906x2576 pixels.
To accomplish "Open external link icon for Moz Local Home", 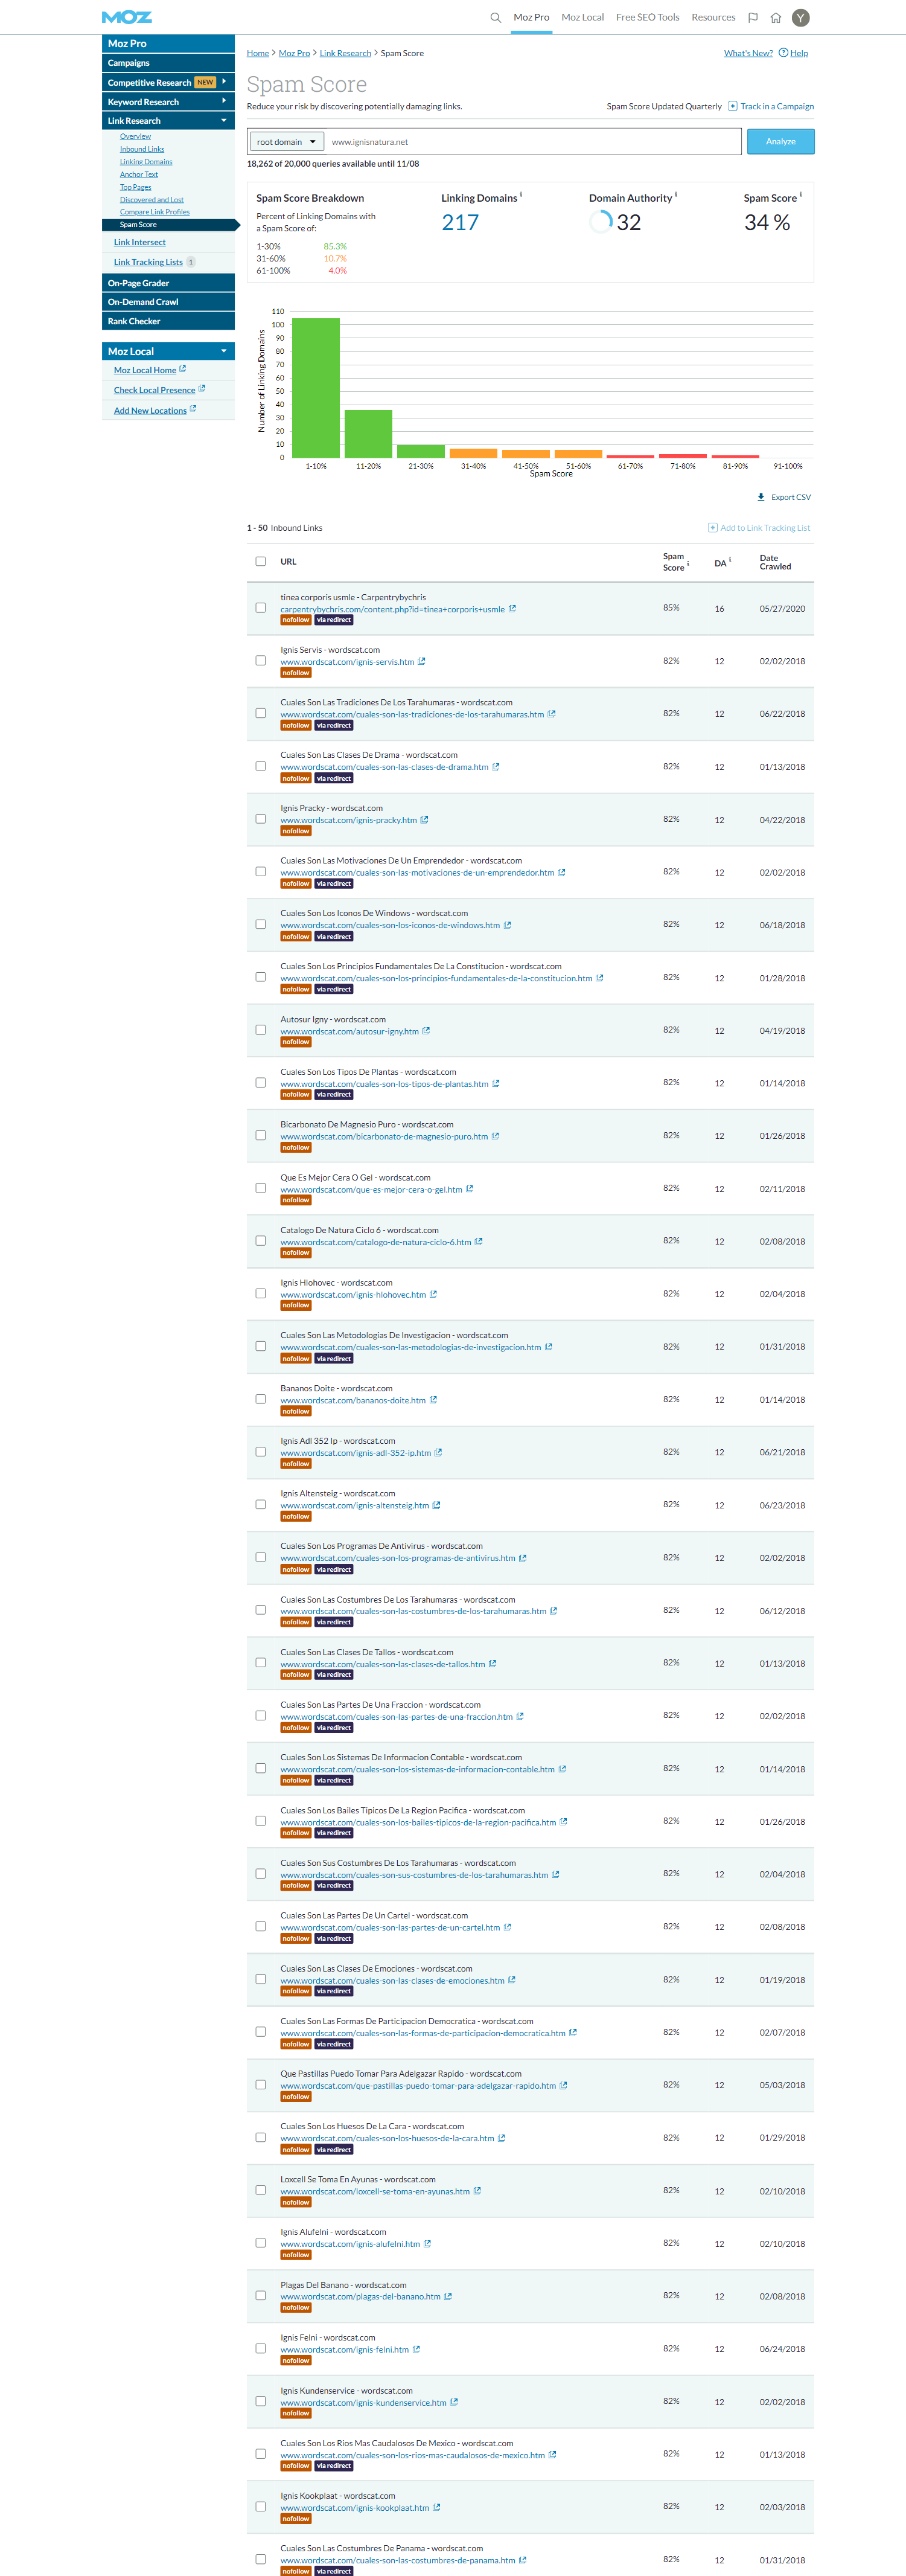I will 182,369.
